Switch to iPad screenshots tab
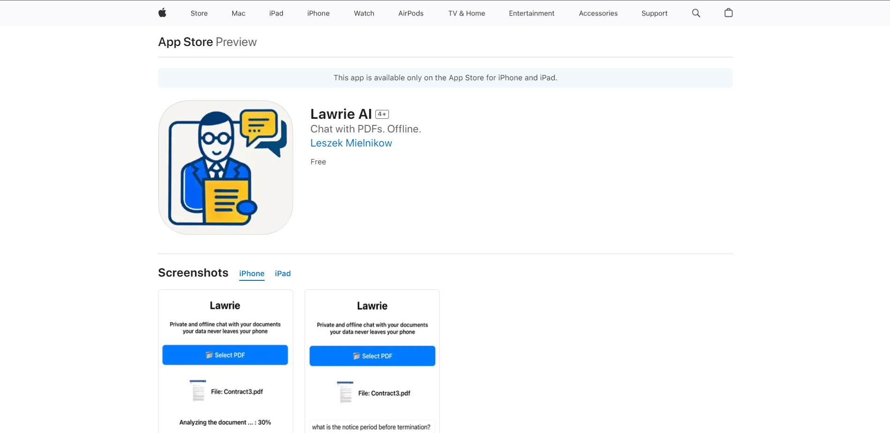The width and height of the screenshot is (890, 433). tap(283, 274)
